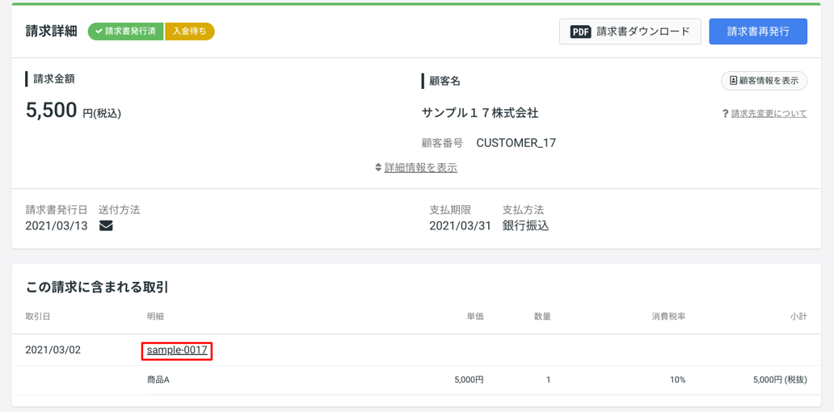834x412 pixels.
Task: Open the 請求先変更について help link
Action: click(x=769, y=113)
